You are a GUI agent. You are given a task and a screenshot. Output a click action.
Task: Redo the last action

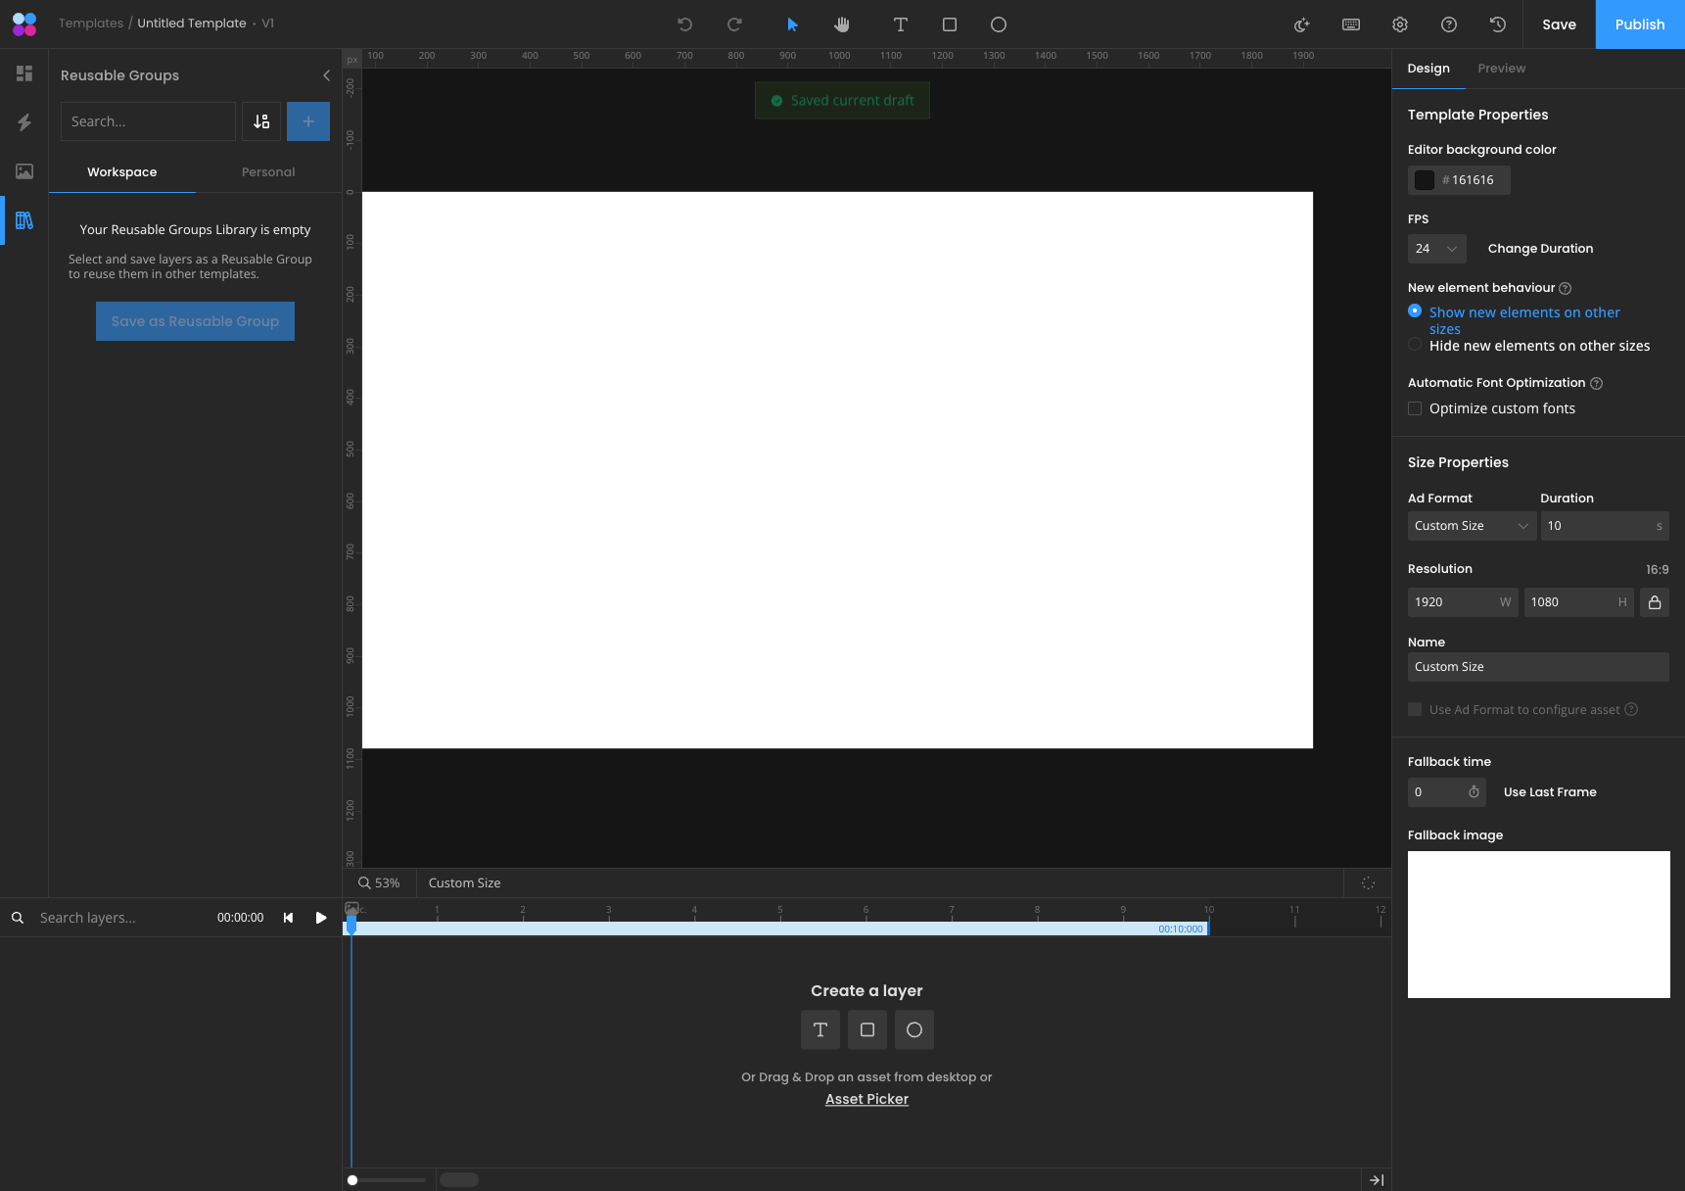click(x=734, y=24)
